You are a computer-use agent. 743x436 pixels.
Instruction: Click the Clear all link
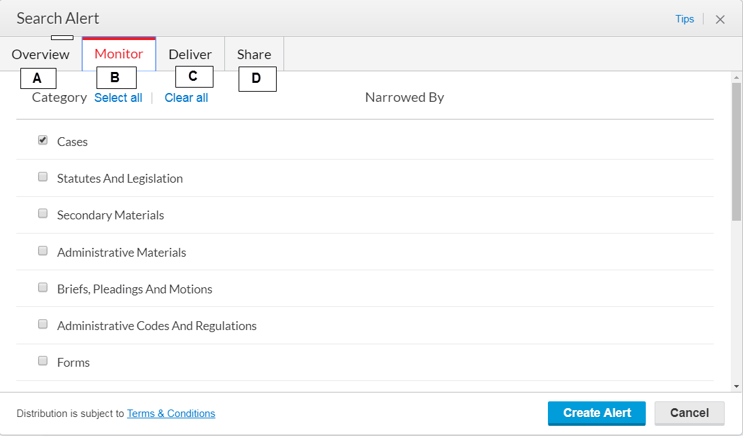tap(186, 98)
